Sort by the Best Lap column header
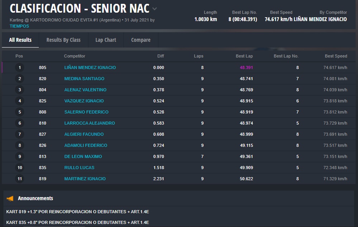Screen dimensions: 358x227 pyautogui.click(x=244, y=56)
